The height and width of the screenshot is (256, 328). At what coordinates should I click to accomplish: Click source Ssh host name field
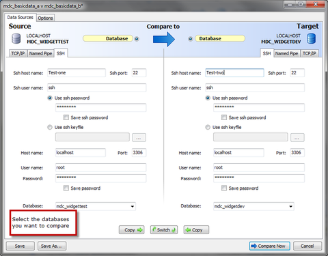pyautogui.click(x=77, y=73)
